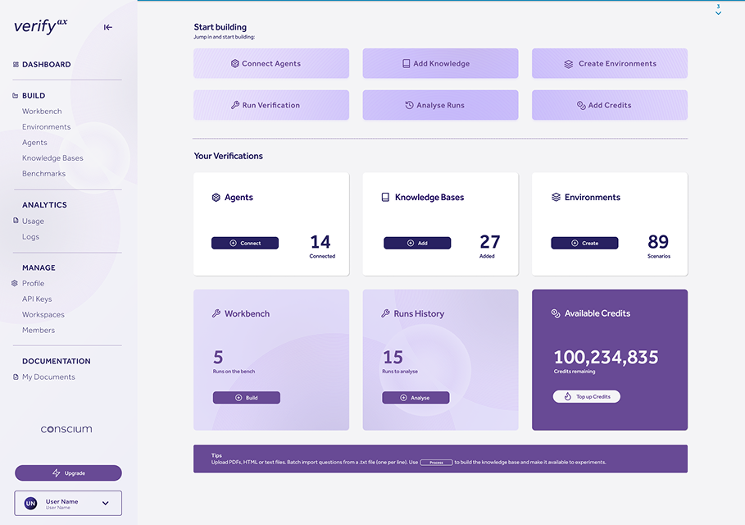Click the Top up Credits button
Screen dimensions: 745x525
pyautogui.click(x=586, y=396)
